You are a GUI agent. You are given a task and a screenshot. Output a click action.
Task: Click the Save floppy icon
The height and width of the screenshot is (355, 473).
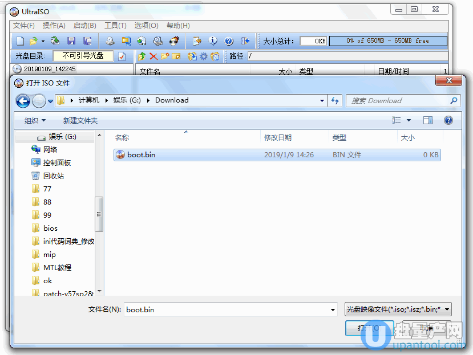point(71,40)
